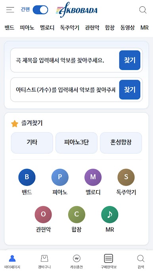The height and width of the screenshot is (273, 153).
Task: Open 구매한악보 list icon in bottom bar
Action: point(109,258)
